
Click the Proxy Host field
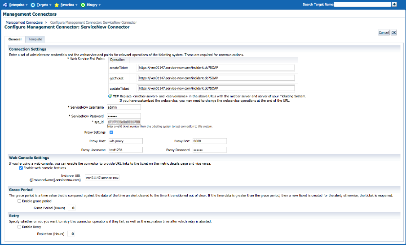point(126,141)
